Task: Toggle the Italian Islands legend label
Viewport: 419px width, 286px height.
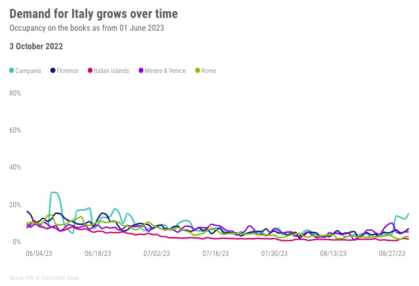Action: (112, 71)
